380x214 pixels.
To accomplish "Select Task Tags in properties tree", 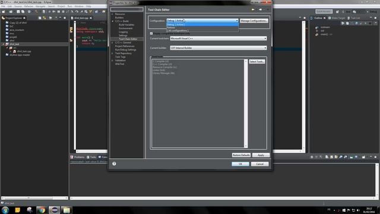I will pos(120,57).
